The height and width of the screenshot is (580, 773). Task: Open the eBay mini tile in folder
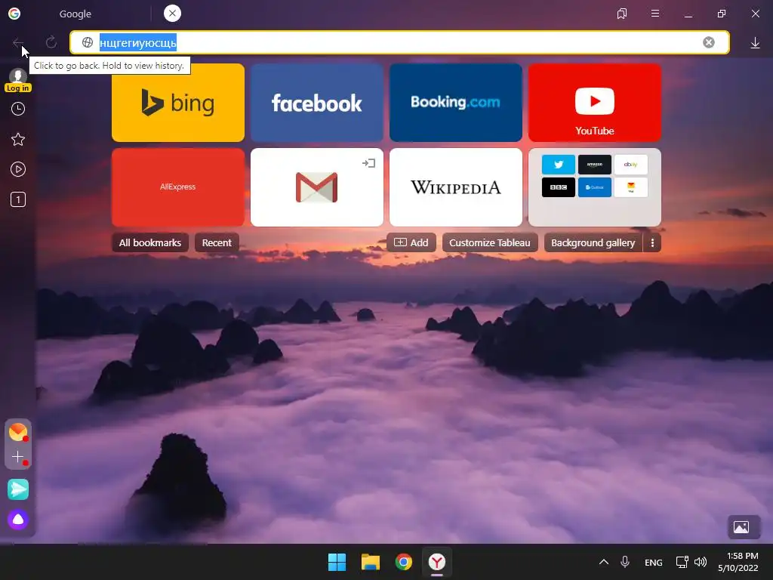pos(631,165)
